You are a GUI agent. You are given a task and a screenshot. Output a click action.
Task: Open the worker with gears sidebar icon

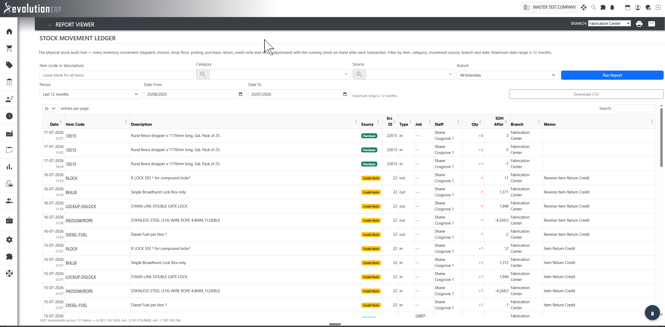coord(9,99)
